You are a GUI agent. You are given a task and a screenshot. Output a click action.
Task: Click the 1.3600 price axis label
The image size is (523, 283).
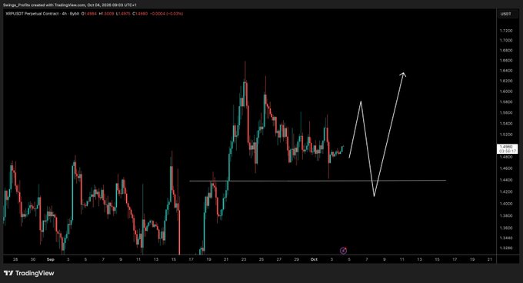coord(505,228)
